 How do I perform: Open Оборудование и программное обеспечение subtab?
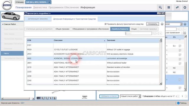click(x=91, y=29)
